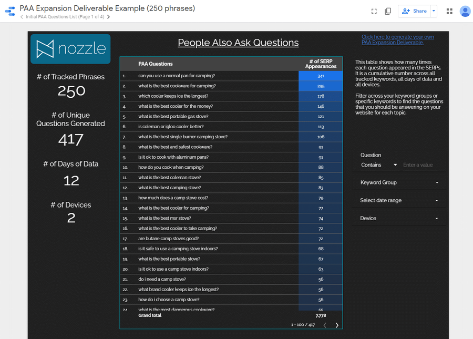Image resolution: width=473 pixels, height=339 pixels.
Task: Open the generate your own PAA Expansion link
Action: [398, 39]
